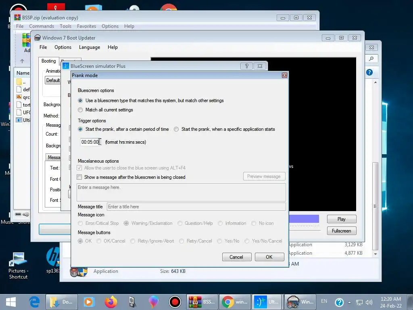
Task: Click Fullscreen button in Windows 7 Boot Updater
Action: [342, 230]
